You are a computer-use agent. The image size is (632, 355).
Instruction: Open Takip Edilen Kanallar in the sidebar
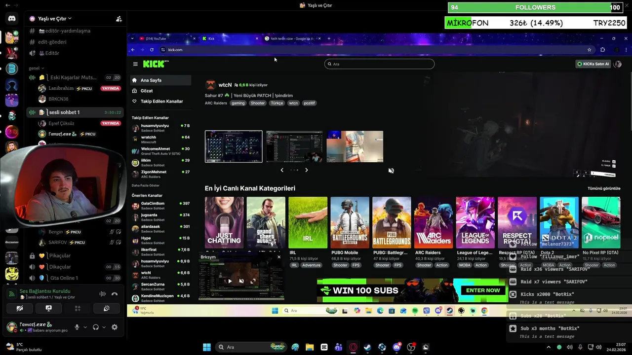click(161, 101)
